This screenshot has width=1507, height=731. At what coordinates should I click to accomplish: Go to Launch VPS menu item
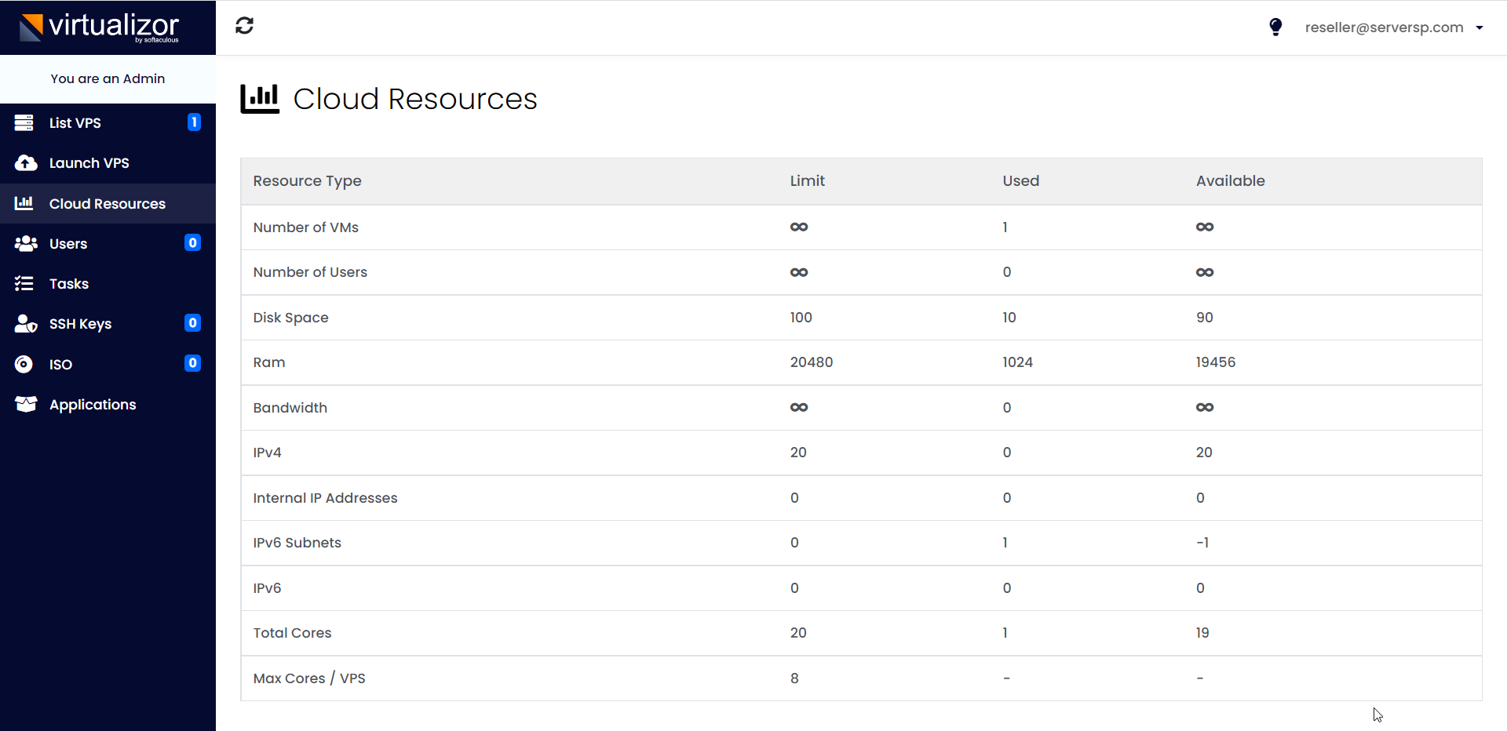(x=89, y=163)
